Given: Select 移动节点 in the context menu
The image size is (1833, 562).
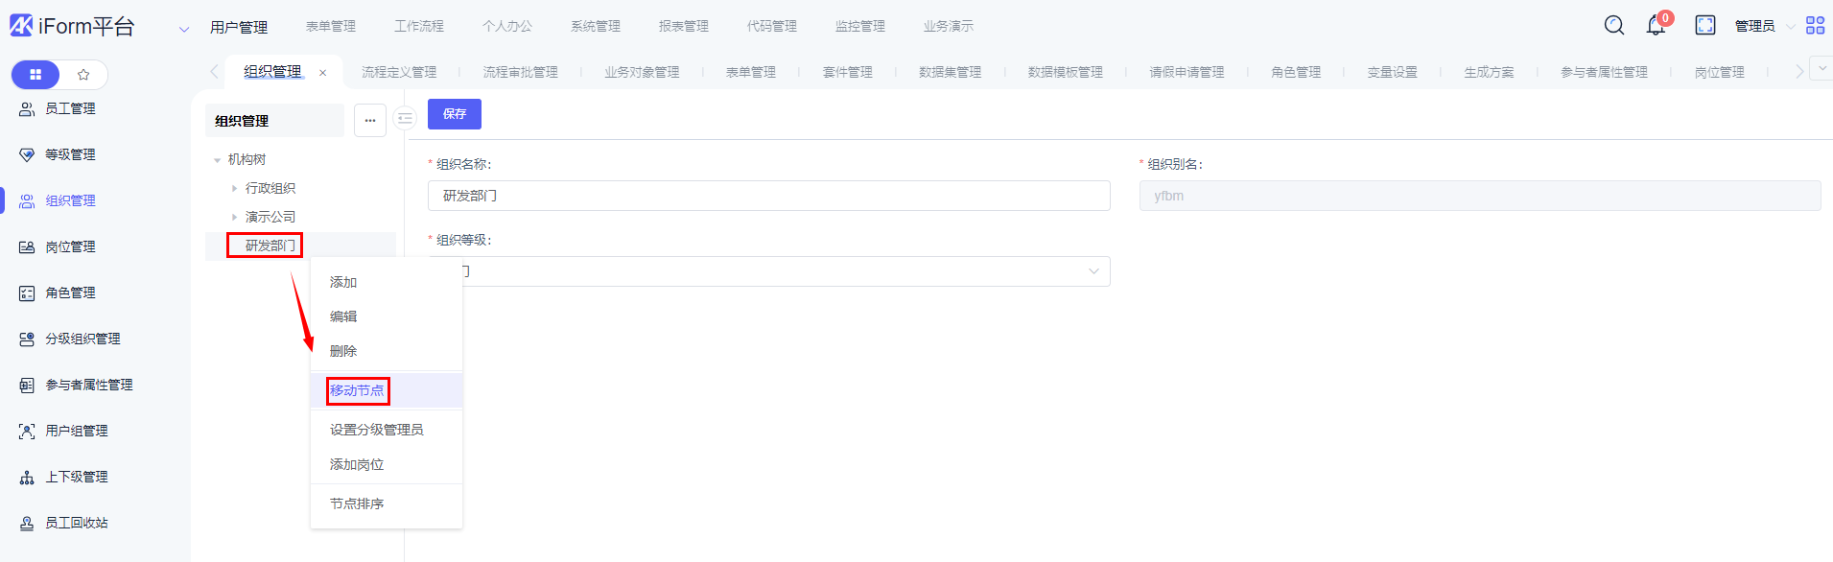Looking at the screenshot, I should click(357, 390).
